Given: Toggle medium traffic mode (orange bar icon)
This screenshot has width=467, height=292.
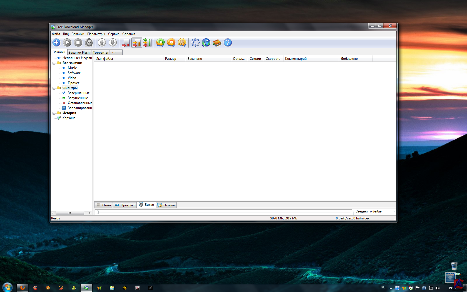Looking at the screenshot, I should [x=136, y=43].
